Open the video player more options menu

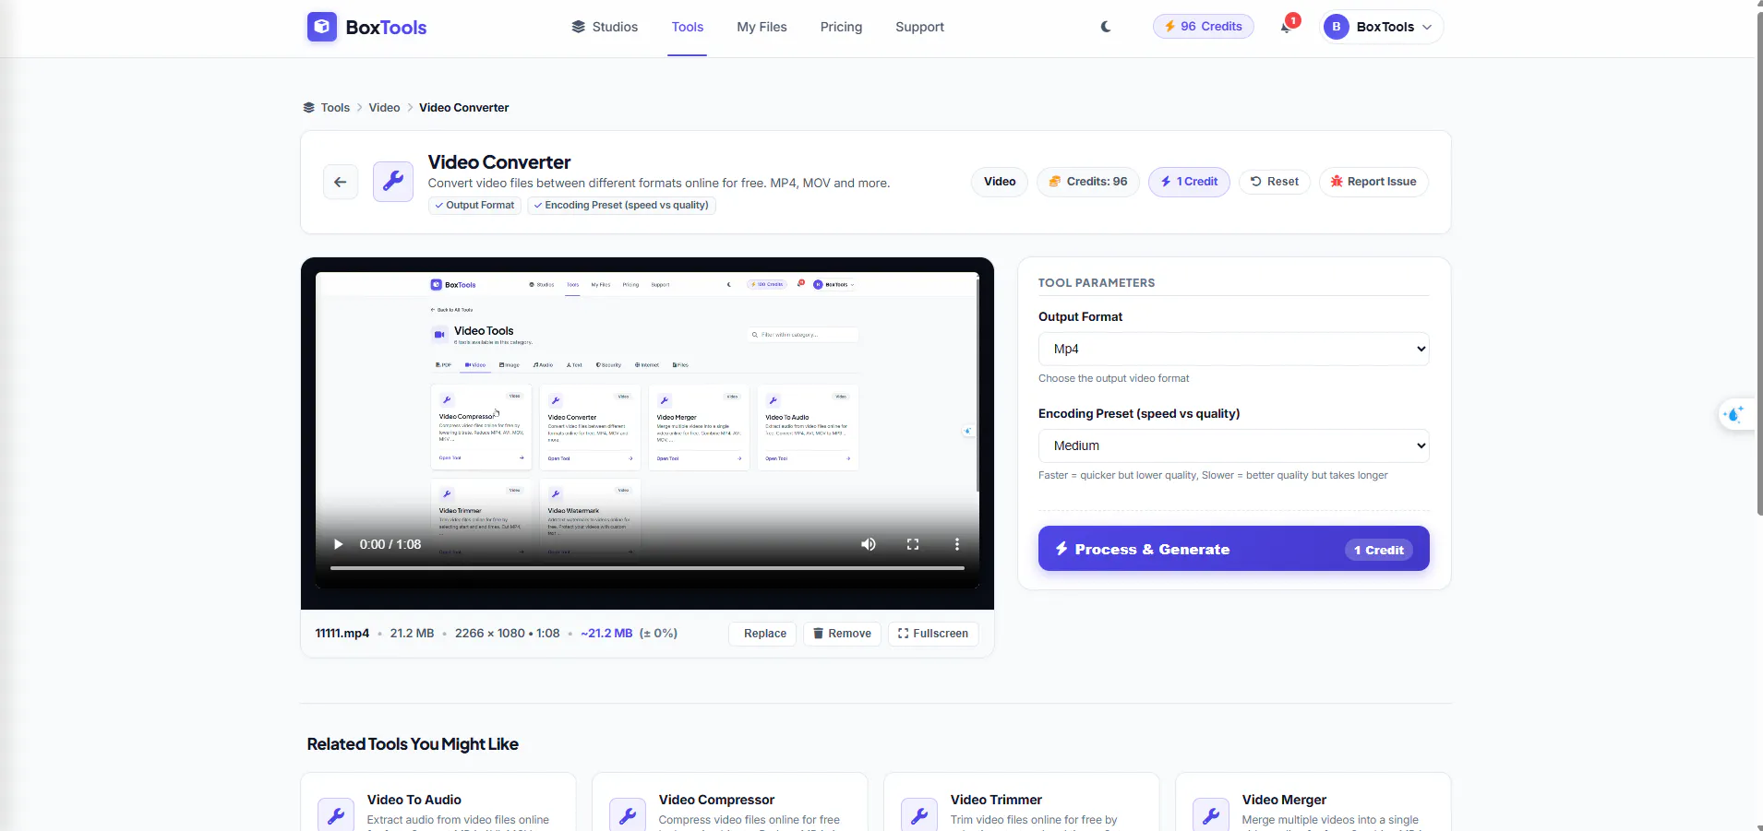click(x=957, y=544)
